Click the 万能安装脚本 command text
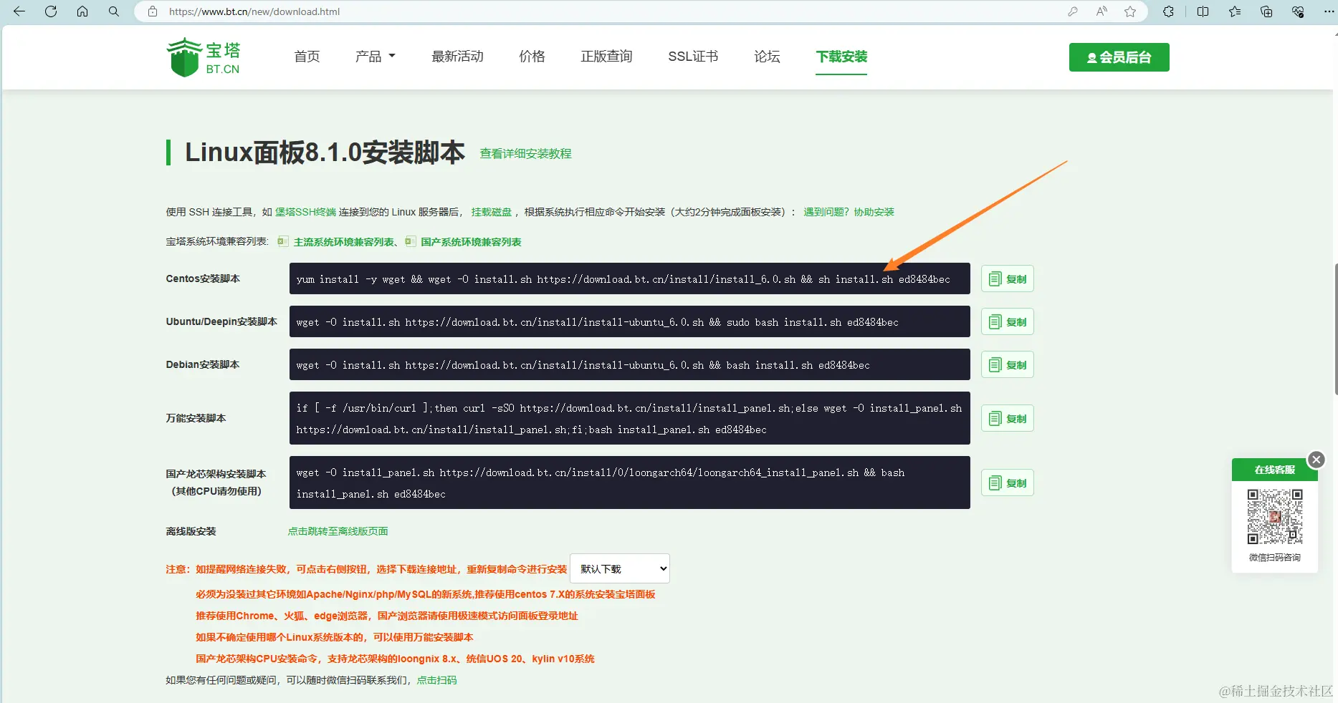The image size is (1338, 703). pyautogui.click(x=629, y=419)
